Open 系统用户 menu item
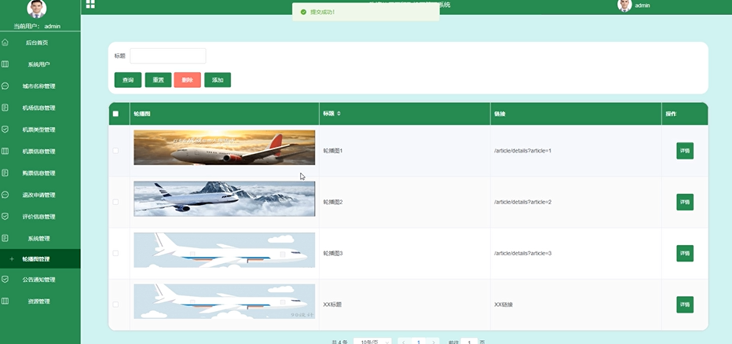 click(x=40, y=64)
